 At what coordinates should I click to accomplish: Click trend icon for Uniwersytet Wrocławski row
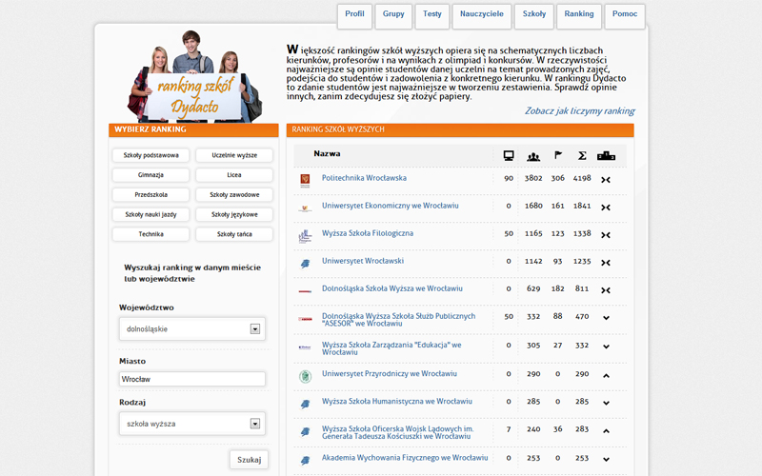point(606,263)
